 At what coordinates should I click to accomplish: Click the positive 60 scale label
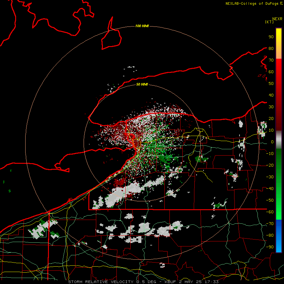[271, 72]
